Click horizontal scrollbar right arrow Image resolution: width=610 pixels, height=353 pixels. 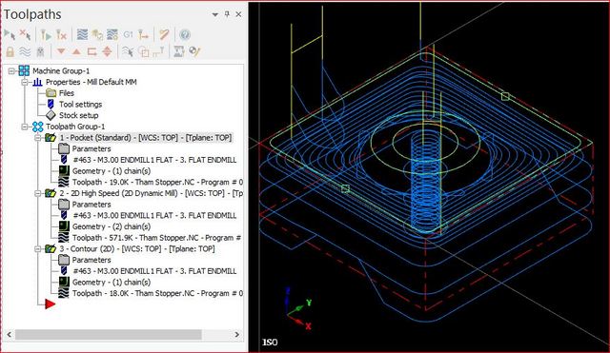[237, 335]
